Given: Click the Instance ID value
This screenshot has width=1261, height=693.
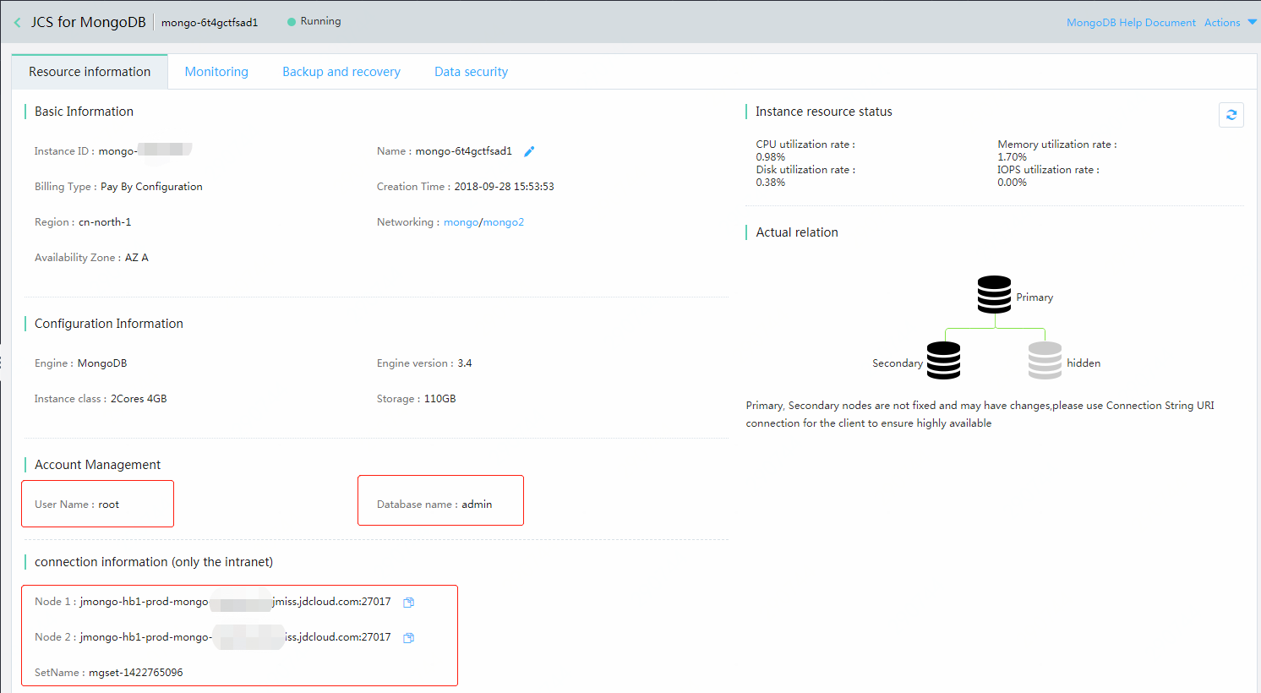Looking at the screenshot, I should pyautogui.click(x=145, y=150).
